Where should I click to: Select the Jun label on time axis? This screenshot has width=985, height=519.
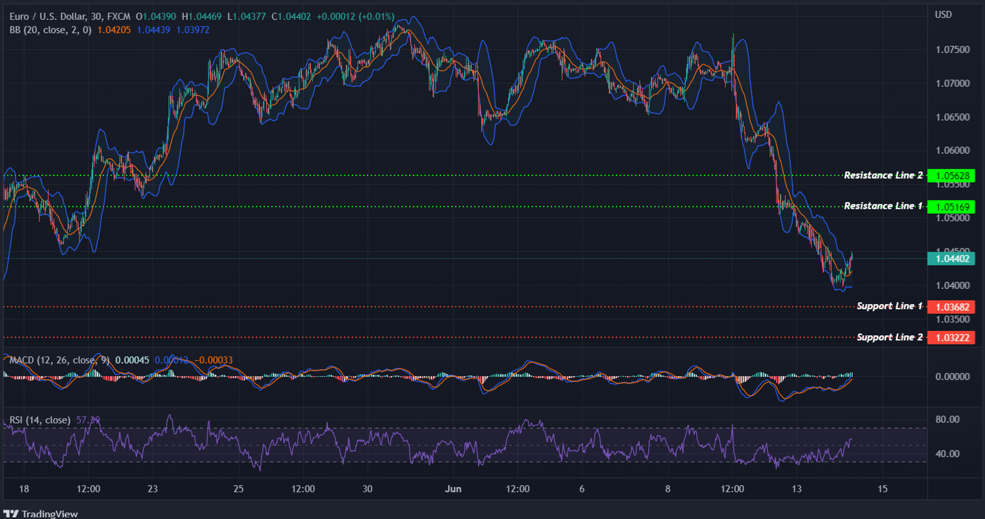click(453, 488)
